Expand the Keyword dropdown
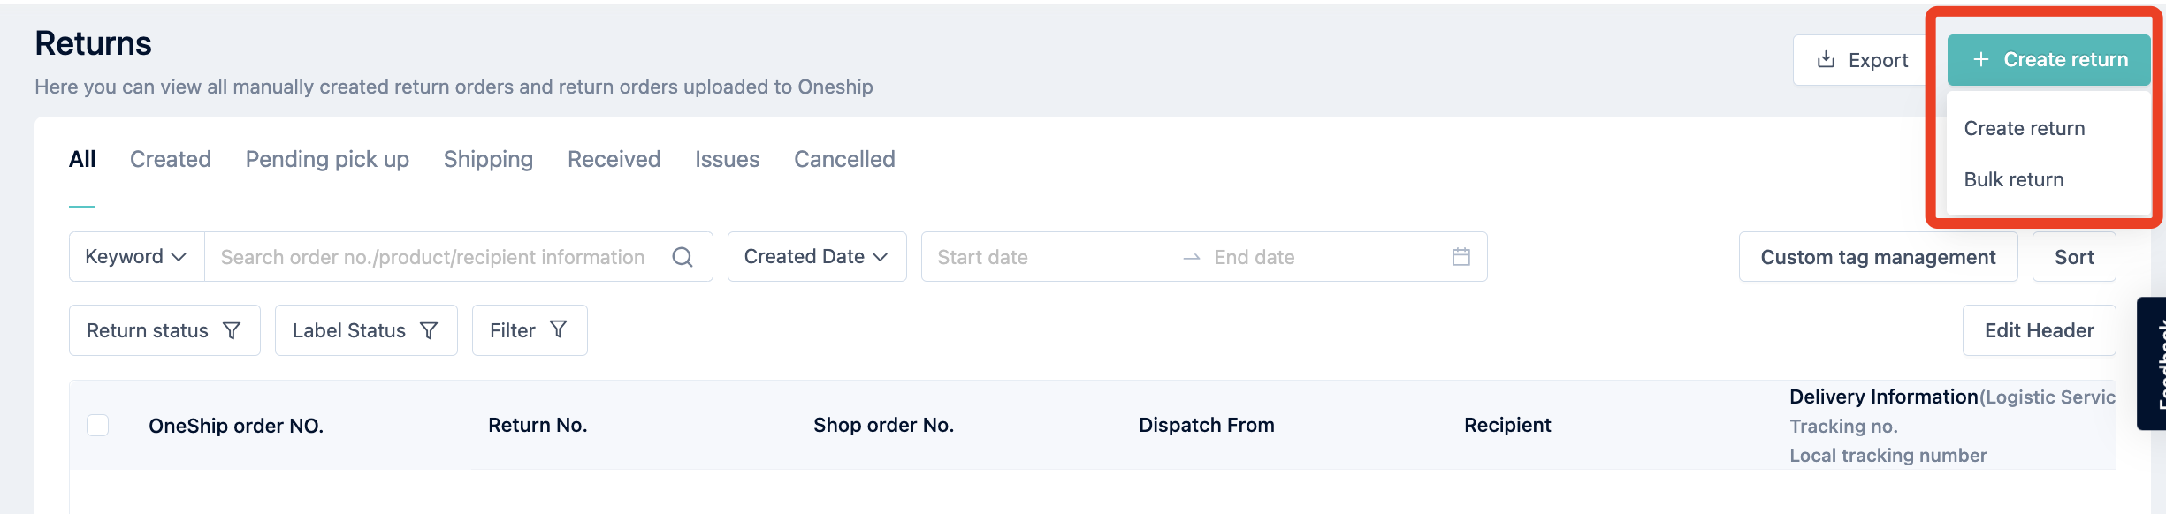Screen dimensions: 2166x514 click(137, 257)
